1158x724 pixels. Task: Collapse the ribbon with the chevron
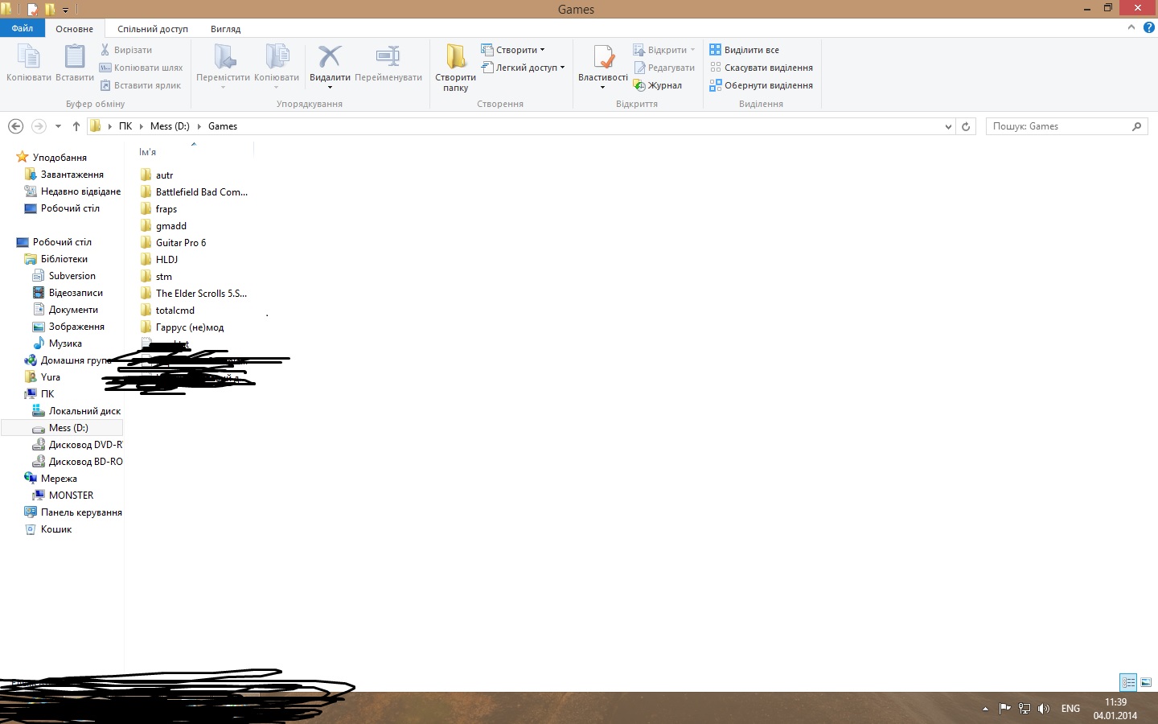click(1131, 27)
